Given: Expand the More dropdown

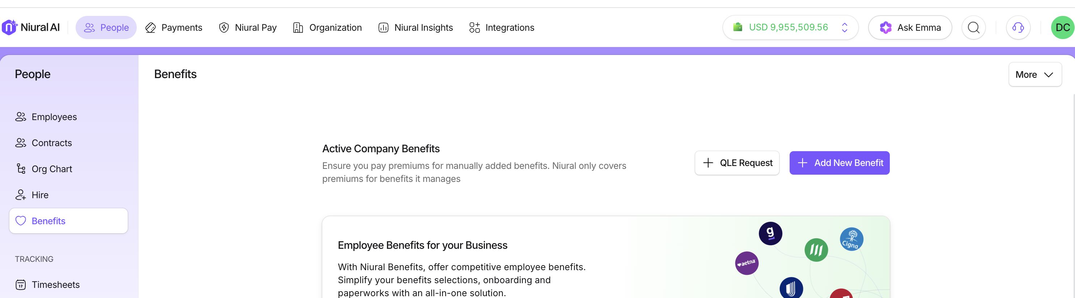Looking at the screenshot, I should [1034, 74].
